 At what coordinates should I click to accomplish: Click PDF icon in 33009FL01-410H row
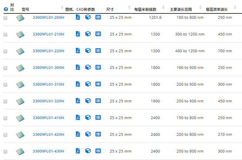(x=78, y=118)
